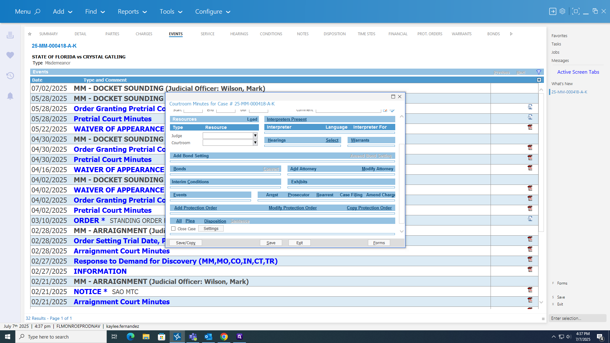This screenshot has width=610, height=343.
Task: Toggle the Close Case checkbox
Action: coord(173,229)
